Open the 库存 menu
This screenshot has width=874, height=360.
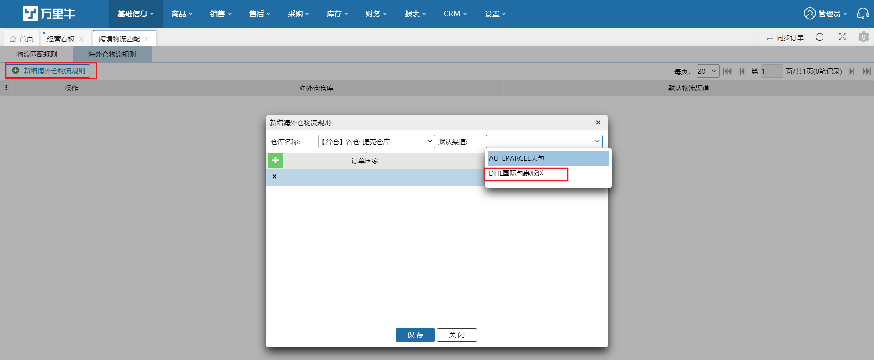point(337,14)
